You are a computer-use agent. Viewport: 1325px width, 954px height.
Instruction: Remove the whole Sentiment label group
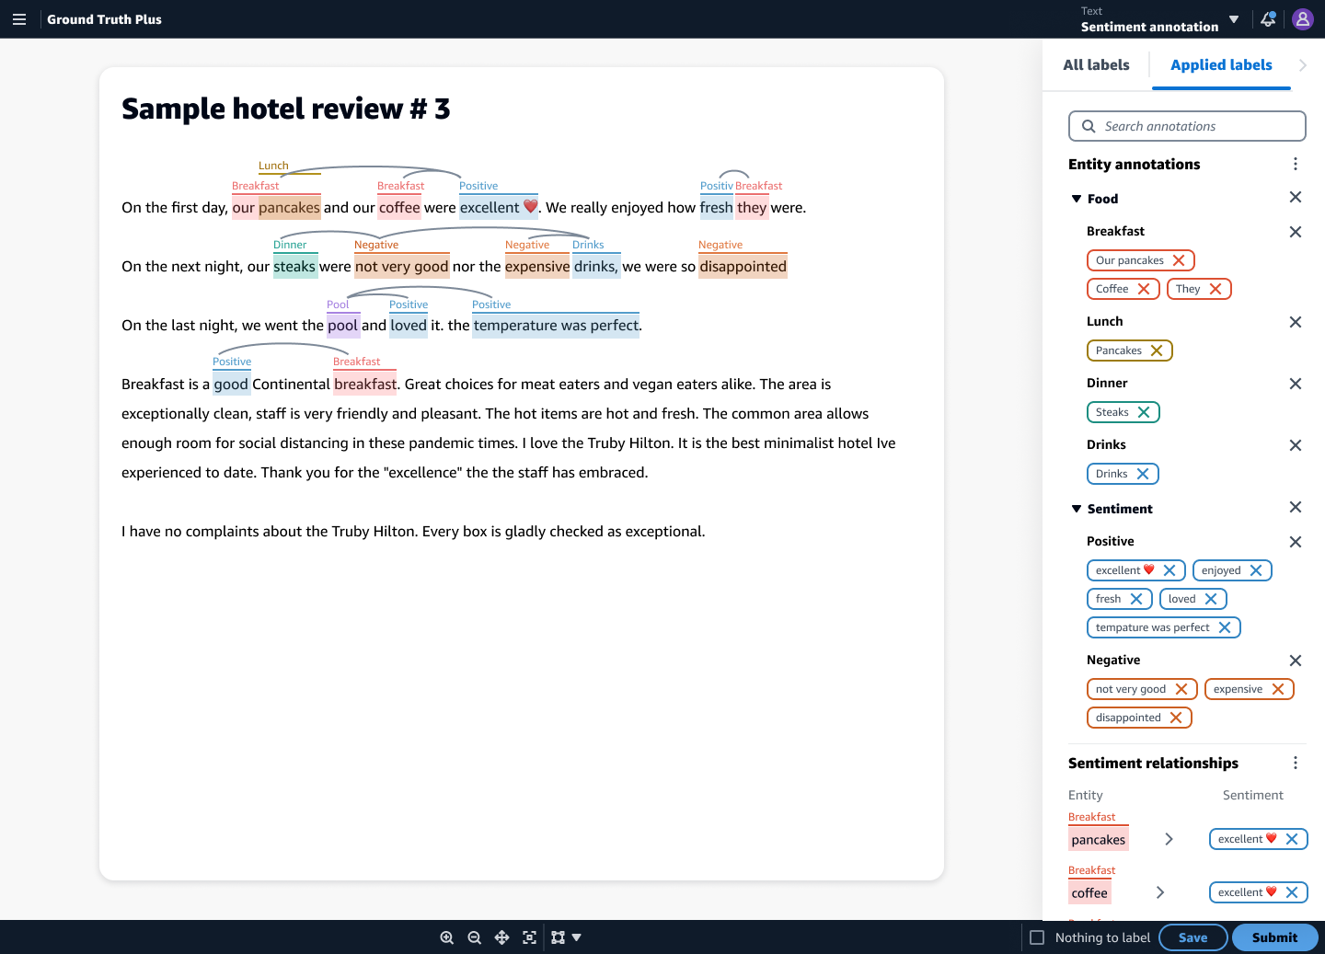click(1296, 507)
